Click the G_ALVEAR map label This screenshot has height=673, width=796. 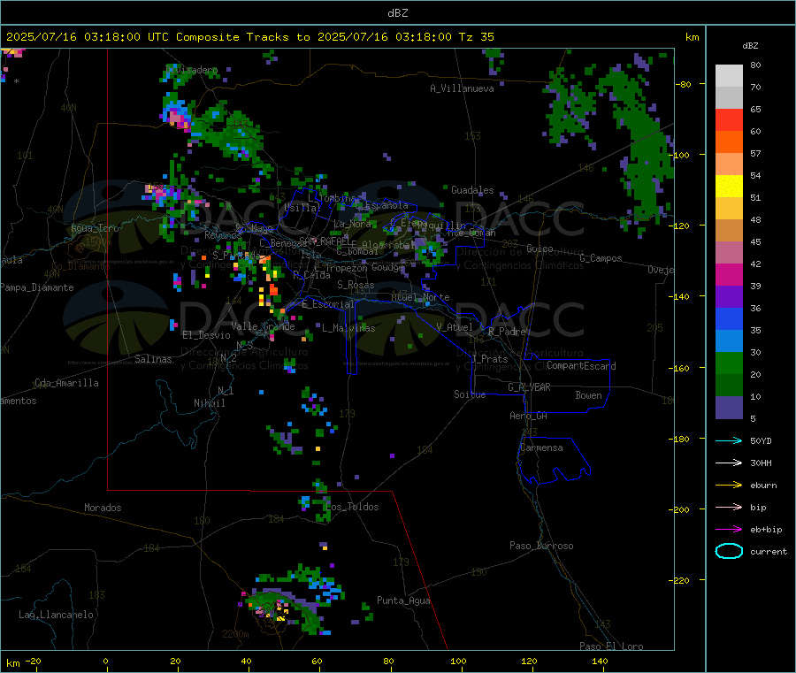(x=529, y=387)
